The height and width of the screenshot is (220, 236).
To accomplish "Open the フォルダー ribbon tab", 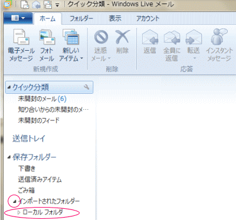I will tap(81, 19).
